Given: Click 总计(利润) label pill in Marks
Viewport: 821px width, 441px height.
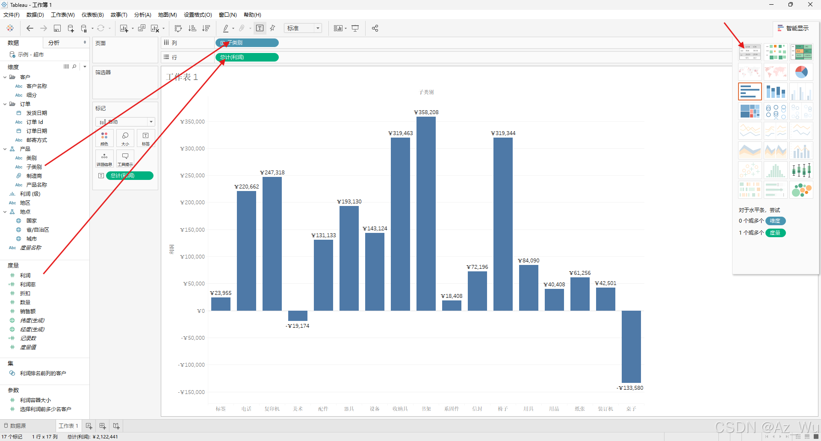Looking at the screenshot, I should click(130, 176).
